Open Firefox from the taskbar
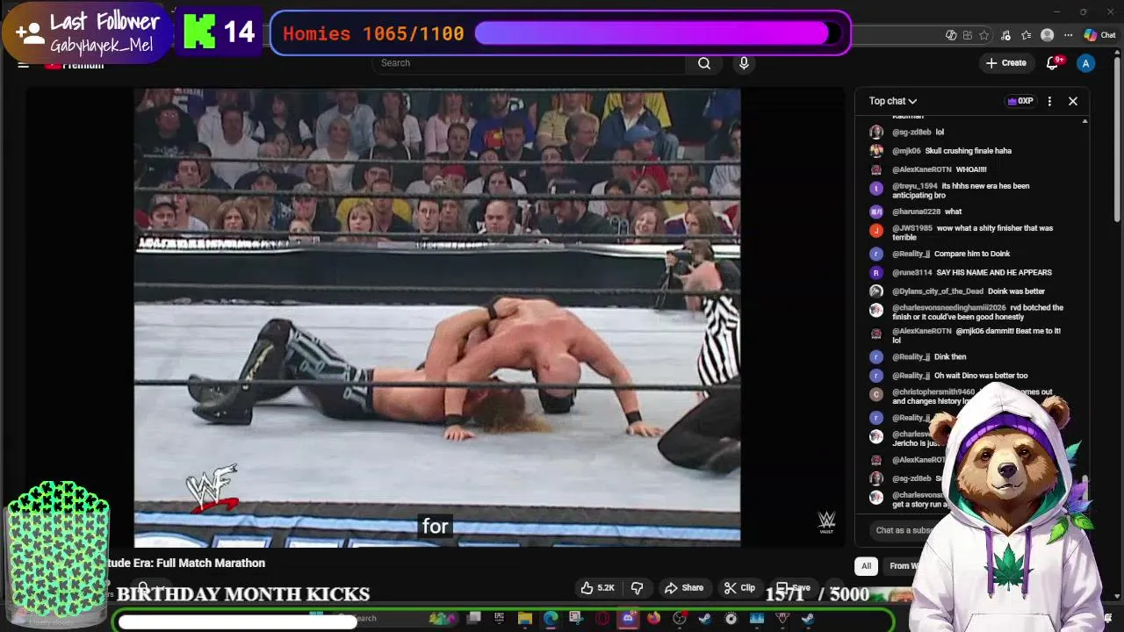Viewport: 1124px width, 632px height. (653, 618)
